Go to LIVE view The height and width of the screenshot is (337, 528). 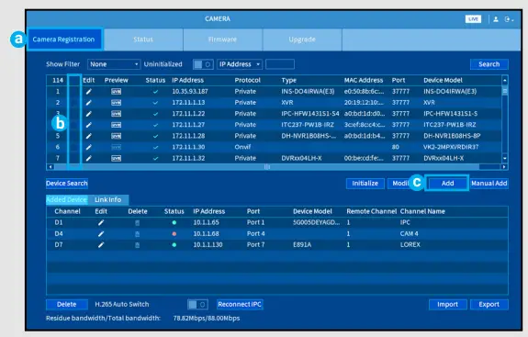coord(473,19)
